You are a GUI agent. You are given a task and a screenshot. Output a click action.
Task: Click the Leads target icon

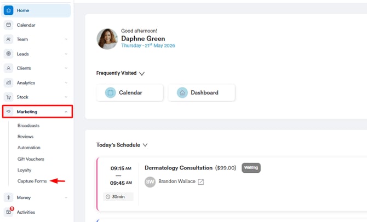tap(8, 54)
